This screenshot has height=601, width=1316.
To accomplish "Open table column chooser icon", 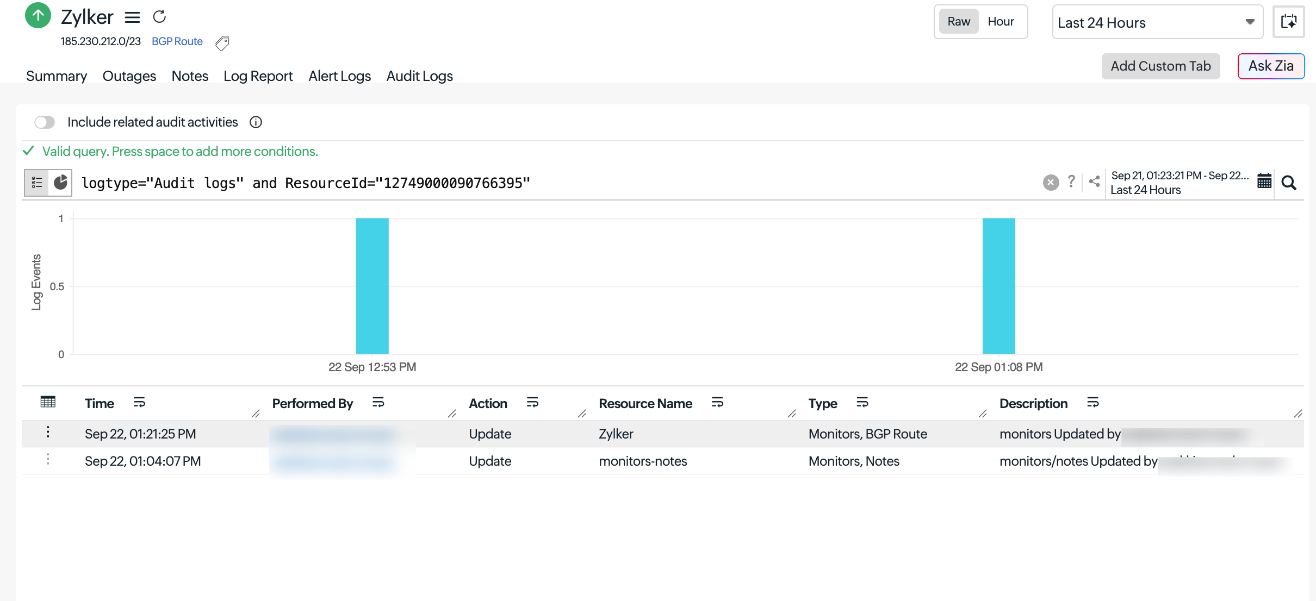I will point(48,402).
